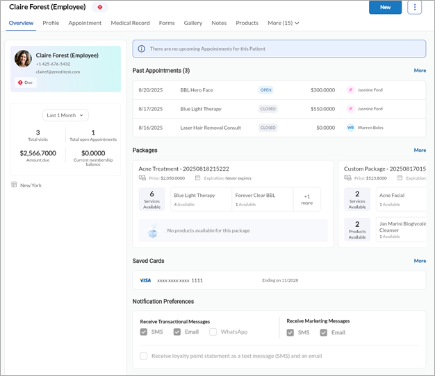Viewport: 435px width, 376px height.
Task: Select Laser Hair Removal Consult appointment
Action: (279, 128)
